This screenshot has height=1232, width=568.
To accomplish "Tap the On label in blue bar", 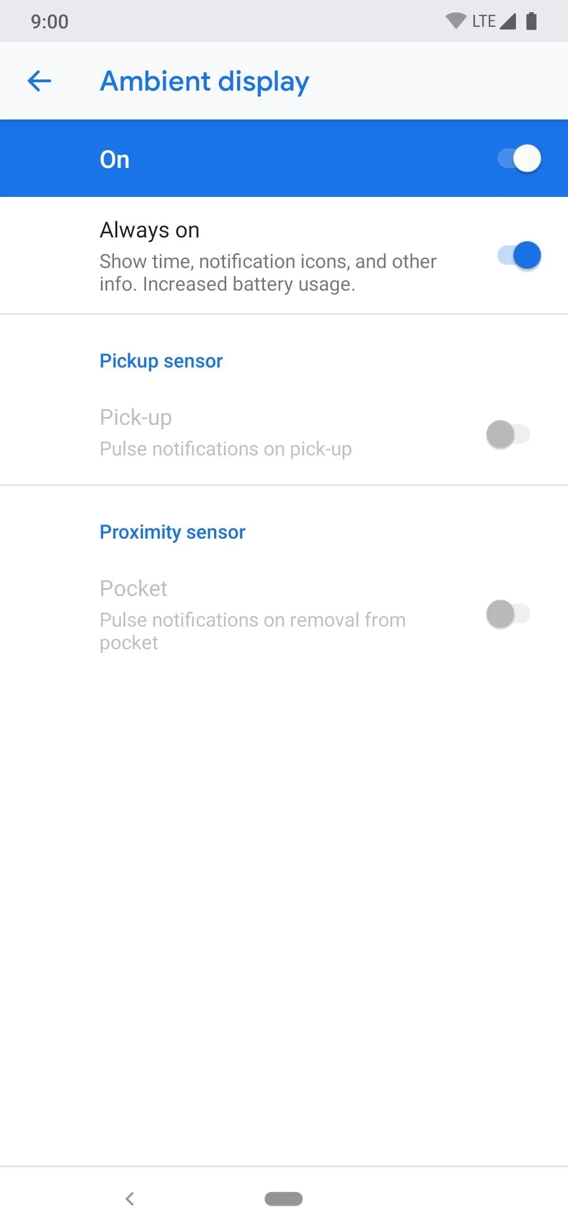I will click(115, 160).
